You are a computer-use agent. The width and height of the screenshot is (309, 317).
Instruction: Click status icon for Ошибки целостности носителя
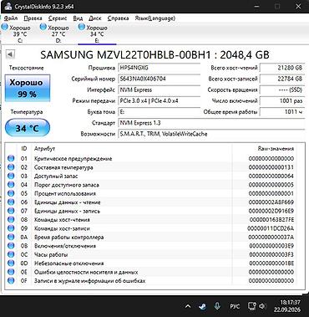(11, 272)
